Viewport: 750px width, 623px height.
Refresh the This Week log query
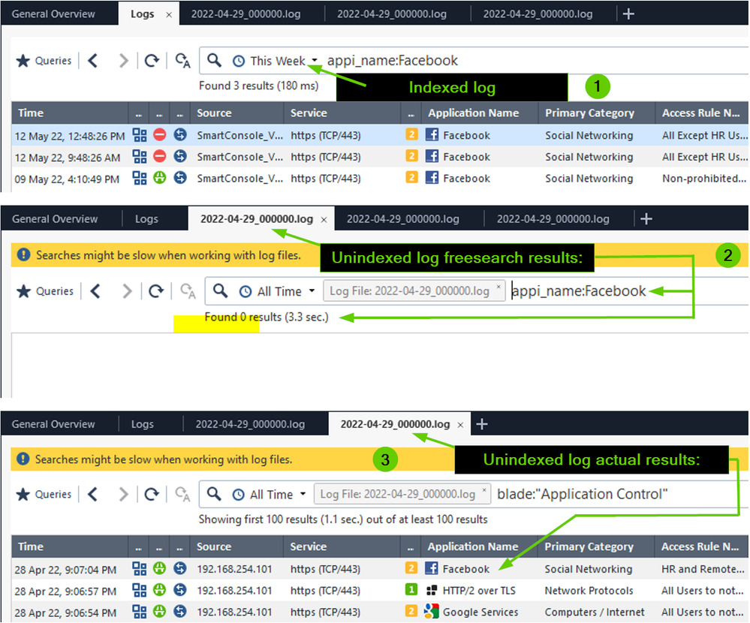pyautogui.click(x=152, y=61)
